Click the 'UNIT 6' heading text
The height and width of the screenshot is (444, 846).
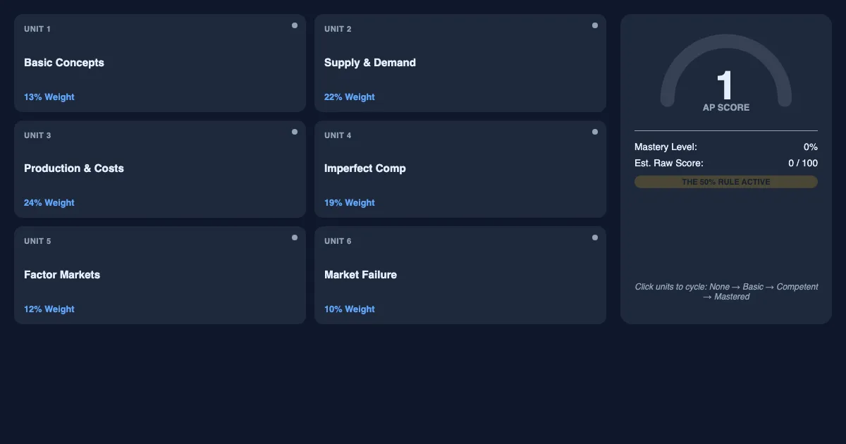[338, 241]
